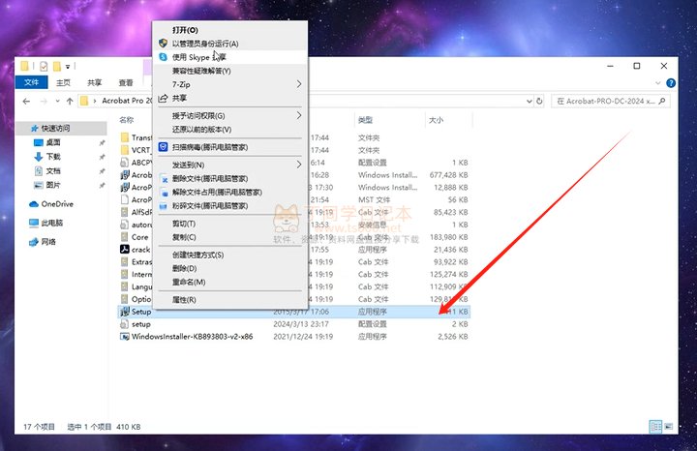
Task: Select This PC (此电脑) in navigation pane
Action: [x=46, y=223]
